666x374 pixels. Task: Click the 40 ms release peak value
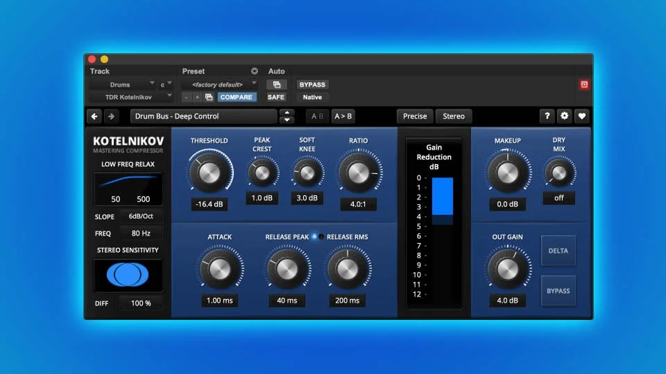287,300
